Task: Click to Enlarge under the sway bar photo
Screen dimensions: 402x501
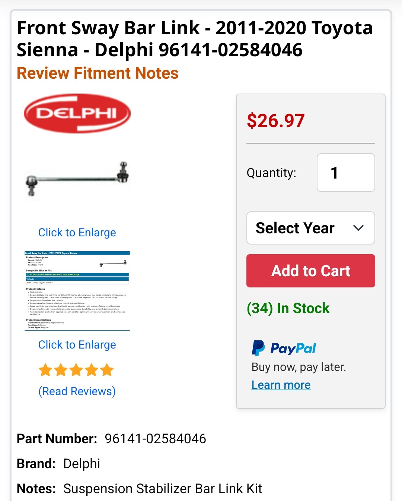Action: point(77,233)
